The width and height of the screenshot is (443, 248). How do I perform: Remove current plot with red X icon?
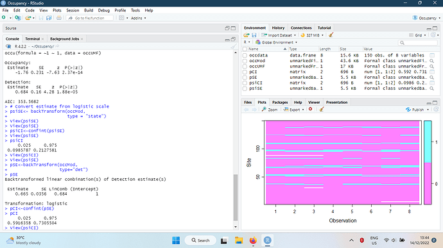pos(311,109)
